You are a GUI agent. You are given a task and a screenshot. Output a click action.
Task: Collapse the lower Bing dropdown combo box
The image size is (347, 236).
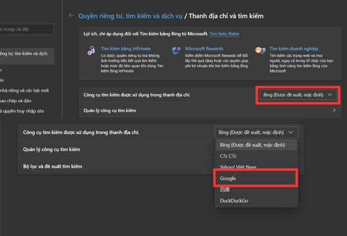(x=256, y=132)
